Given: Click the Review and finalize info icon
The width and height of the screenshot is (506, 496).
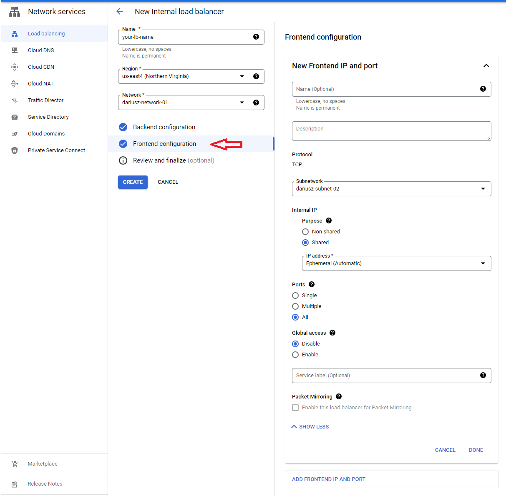Looking at the screenshot, I should pos(123,160).
